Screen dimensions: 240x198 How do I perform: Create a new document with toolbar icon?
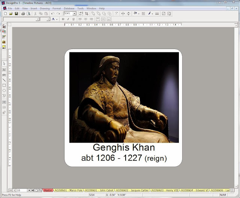click(6, 13)
